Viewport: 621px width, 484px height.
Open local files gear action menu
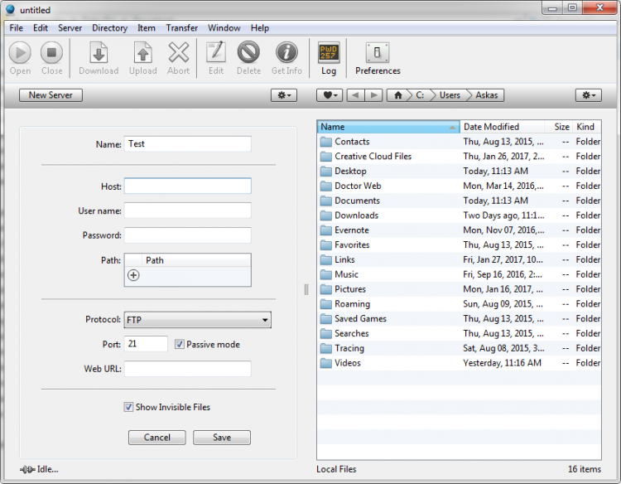point(589,95)
